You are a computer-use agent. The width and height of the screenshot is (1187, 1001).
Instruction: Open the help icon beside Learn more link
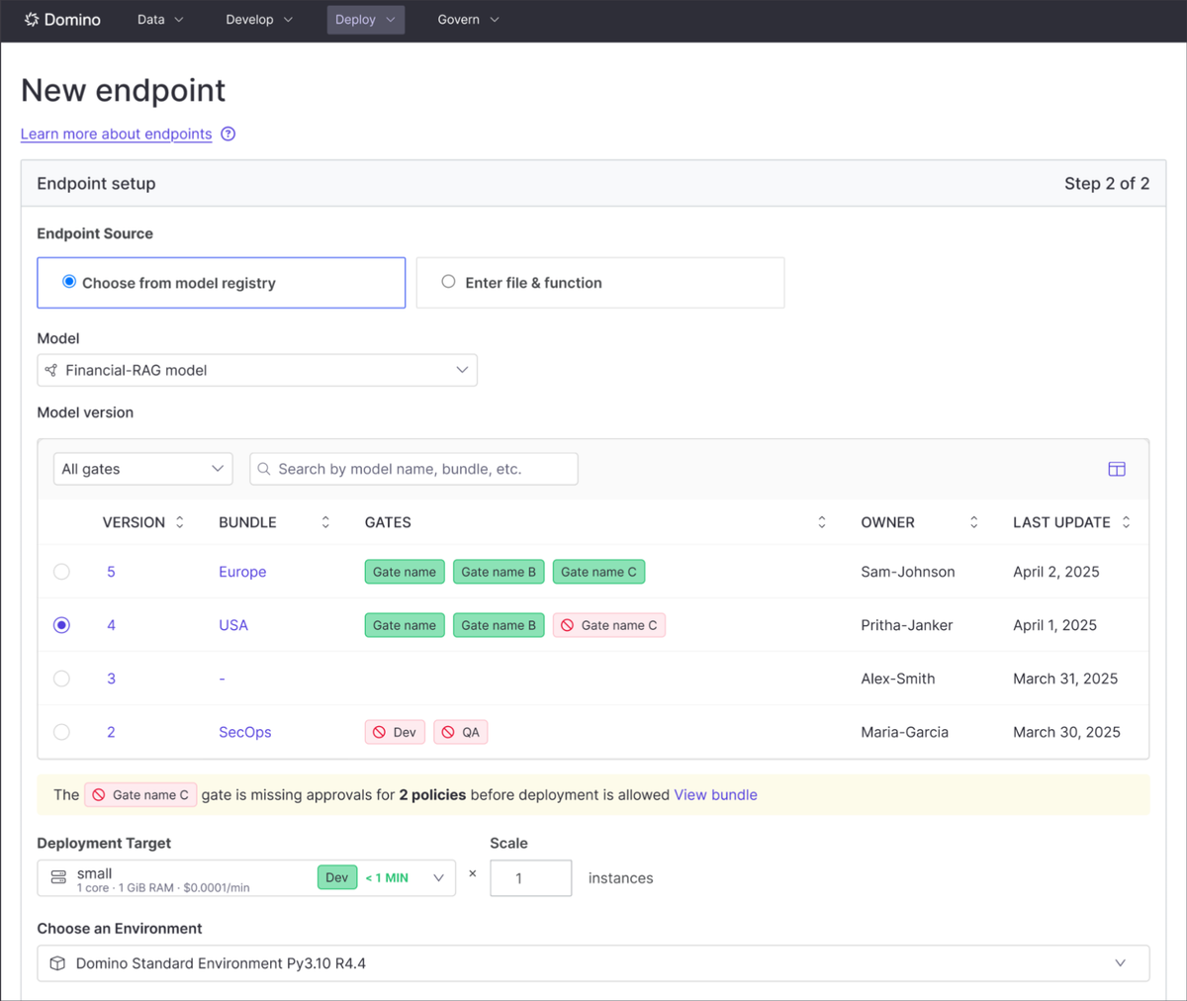click(x=228, y=134)
